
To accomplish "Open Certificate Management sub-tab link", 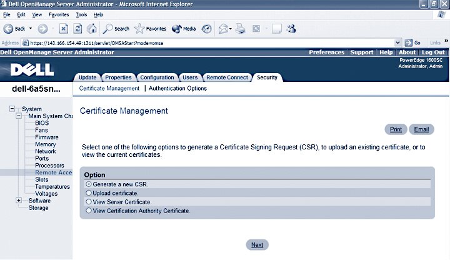I will pos(109,88).
